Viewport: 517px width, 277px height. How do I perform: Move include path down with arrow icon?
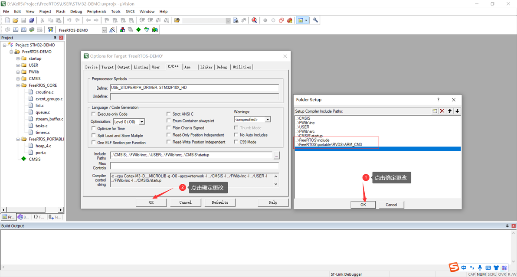(x=457, y=111)
